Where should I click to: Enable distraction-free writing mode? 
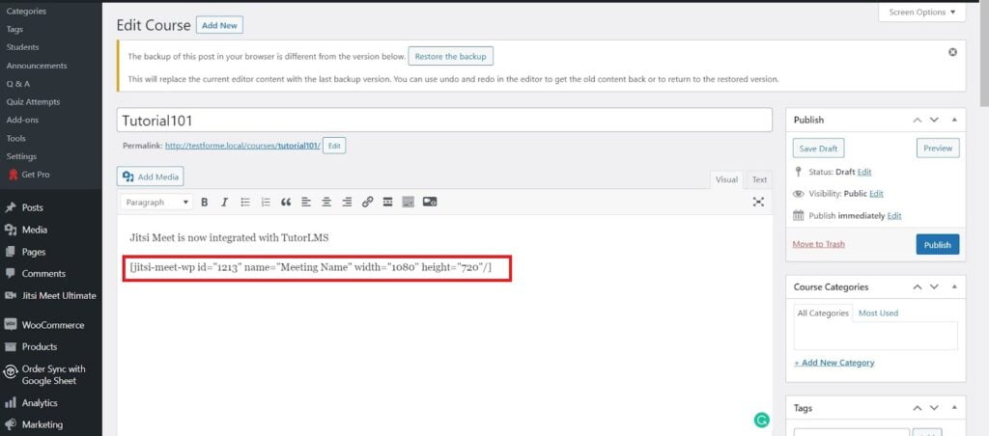point(759,202)
